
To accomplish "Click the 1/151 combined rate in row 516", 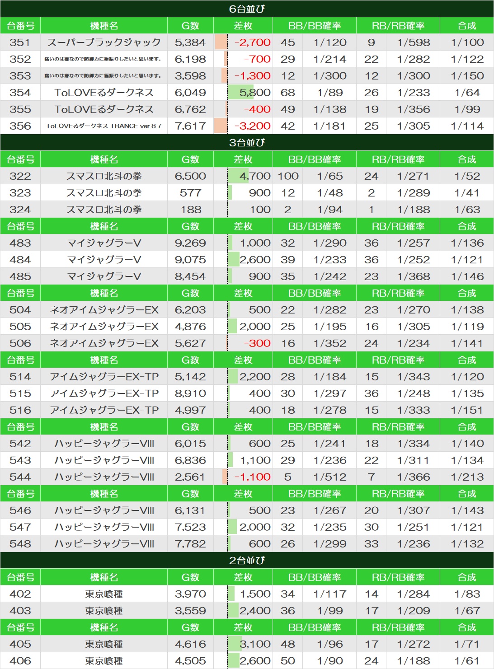I will (467, 410).
